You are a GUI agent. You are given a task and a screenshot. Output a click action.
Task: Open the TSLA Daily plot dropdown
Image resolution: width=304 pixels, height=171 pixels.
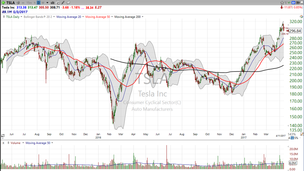coord(21,17)
